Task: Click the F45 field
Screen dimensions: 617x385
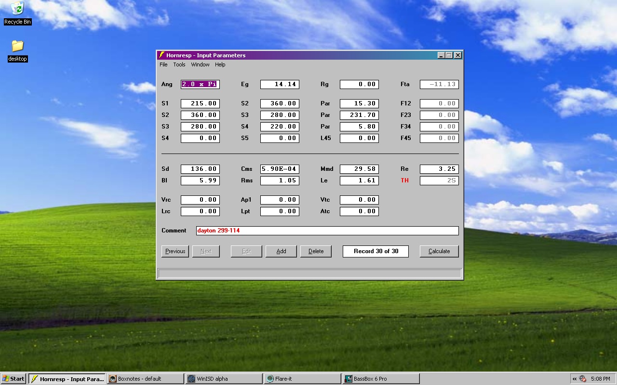Action: point(439,138)
